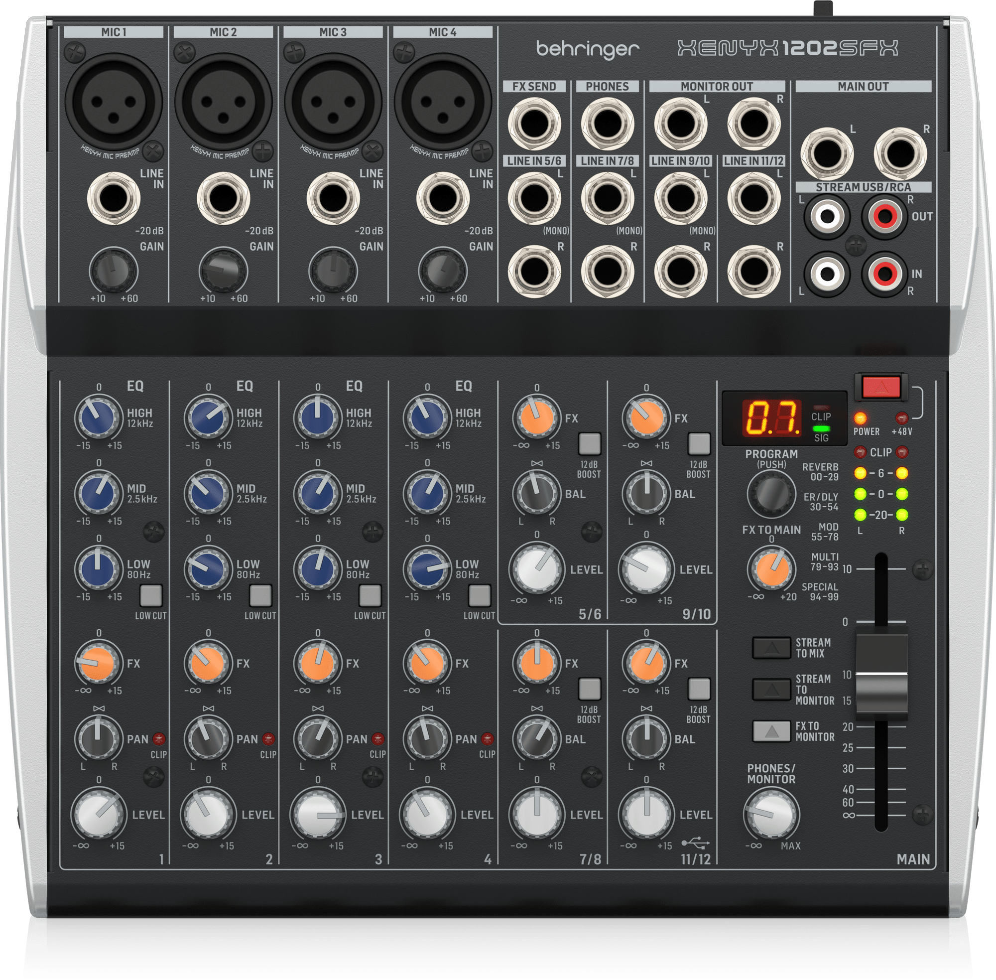Click MIC 3 GAIN knob
Viewport: 996px width, 980px height.
(x=333, y=271)
